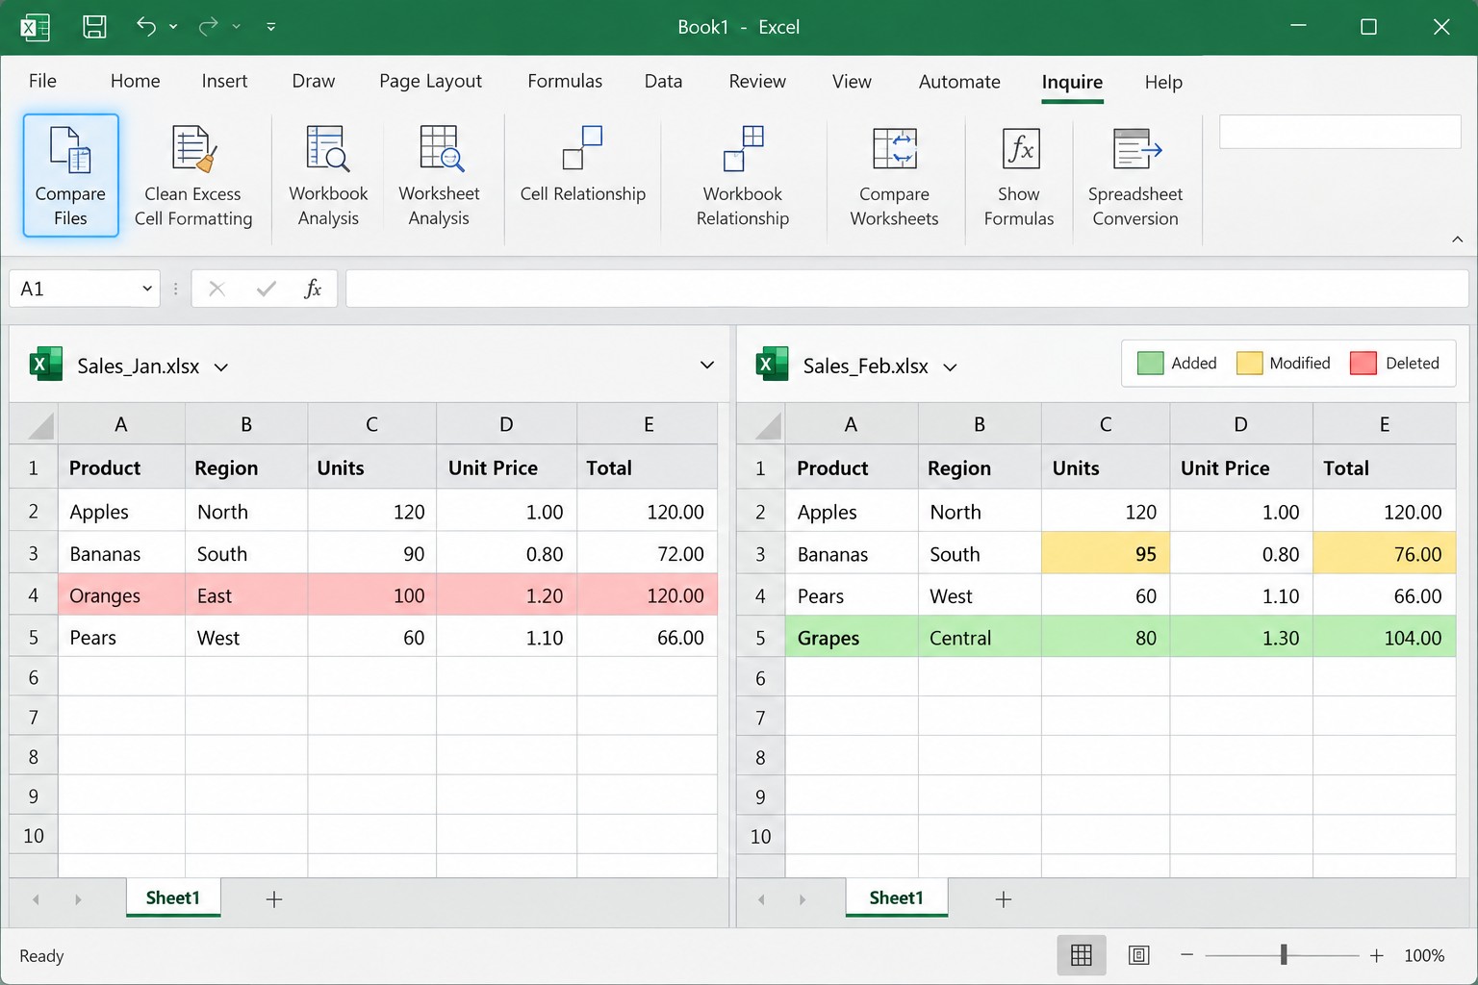
Task: Open Spreadsheet Conversion tool
Action: (x=1135, y=175)
